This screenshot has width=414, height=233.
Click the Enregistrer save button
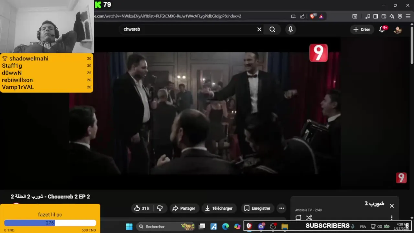[x=257, y=208]
